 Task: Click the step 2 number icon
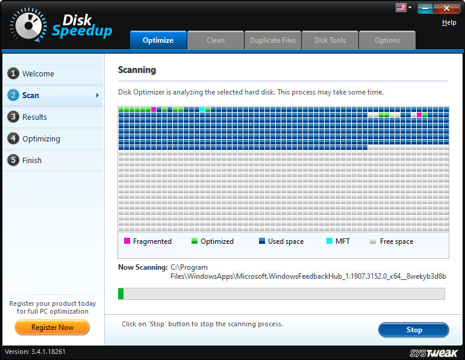click(13, 95)
